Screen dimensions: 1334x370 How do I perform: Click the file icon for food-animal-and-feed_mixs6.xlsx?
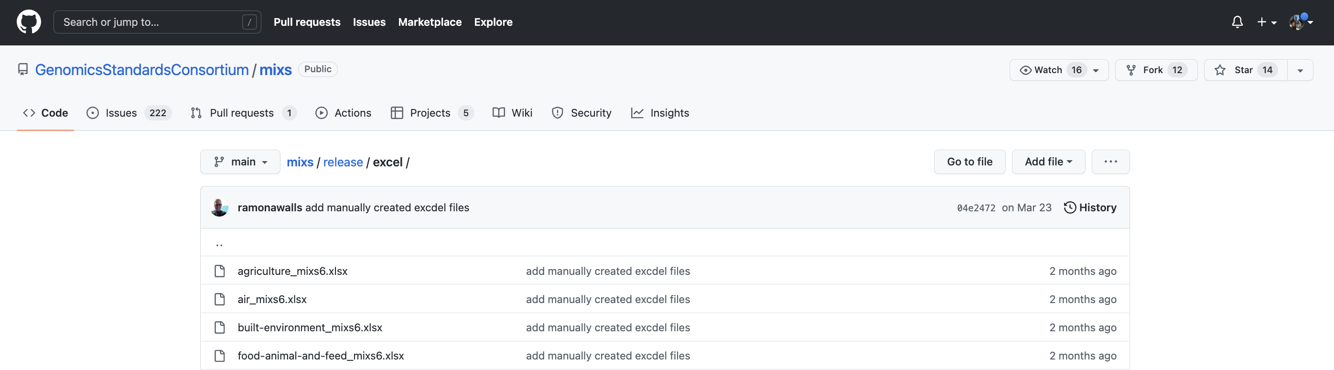point(220,356)
